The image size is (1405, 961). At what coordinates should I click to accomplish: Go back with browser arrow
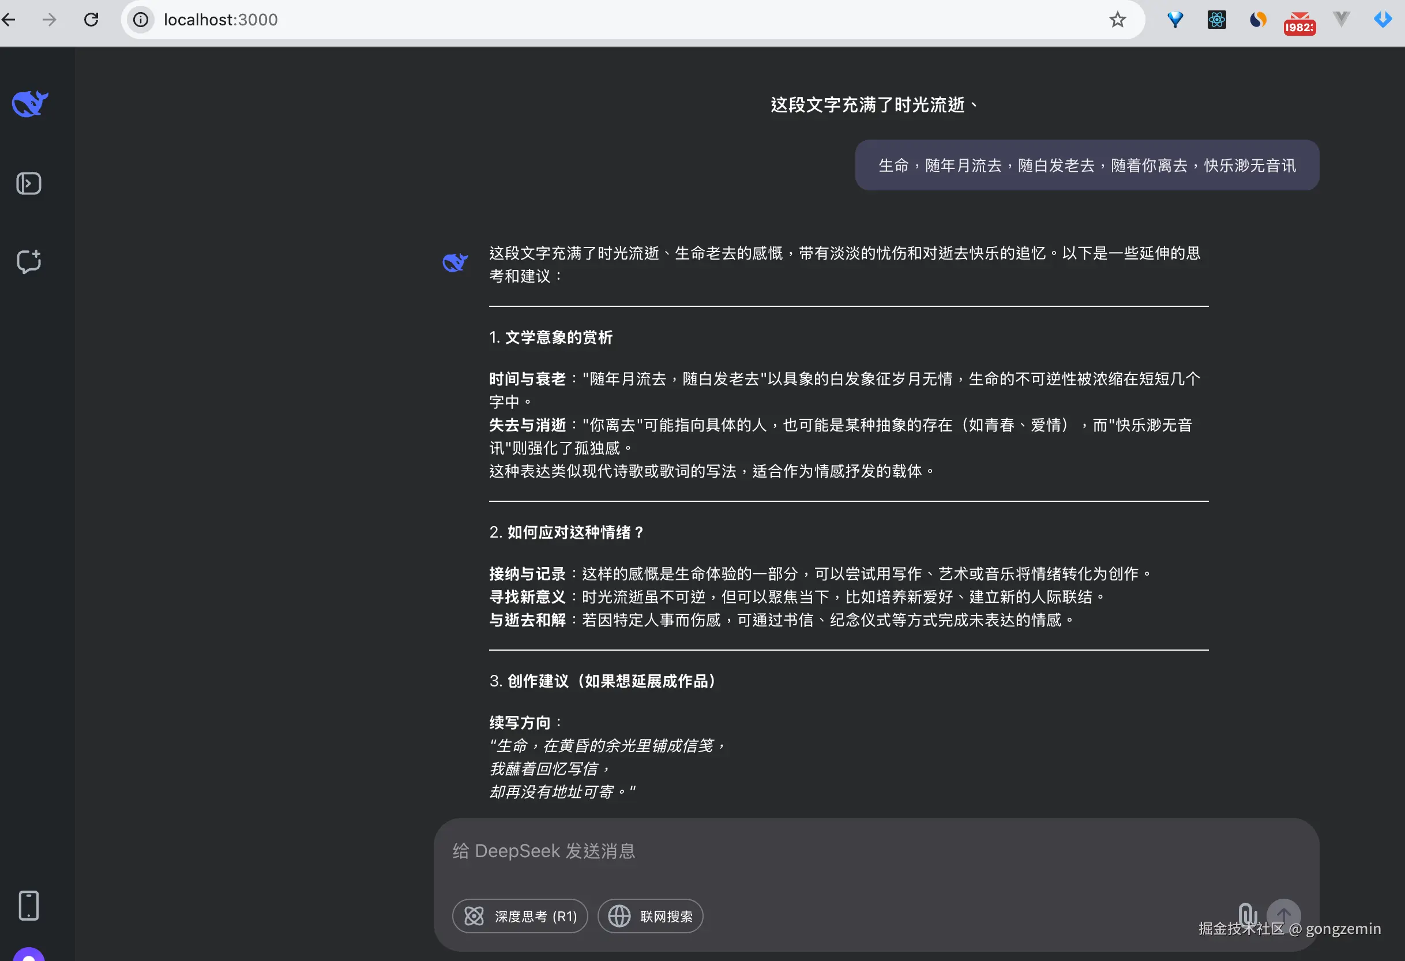click(x=9, y=20)
